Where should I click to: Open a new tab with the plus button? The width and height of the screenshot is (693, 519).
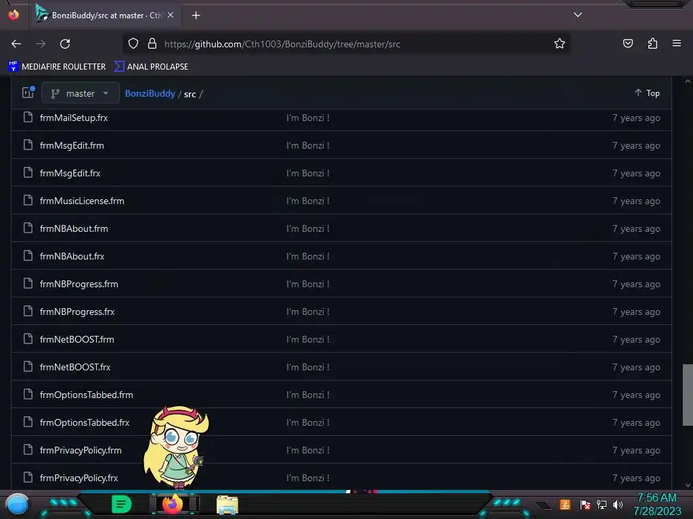196,16
